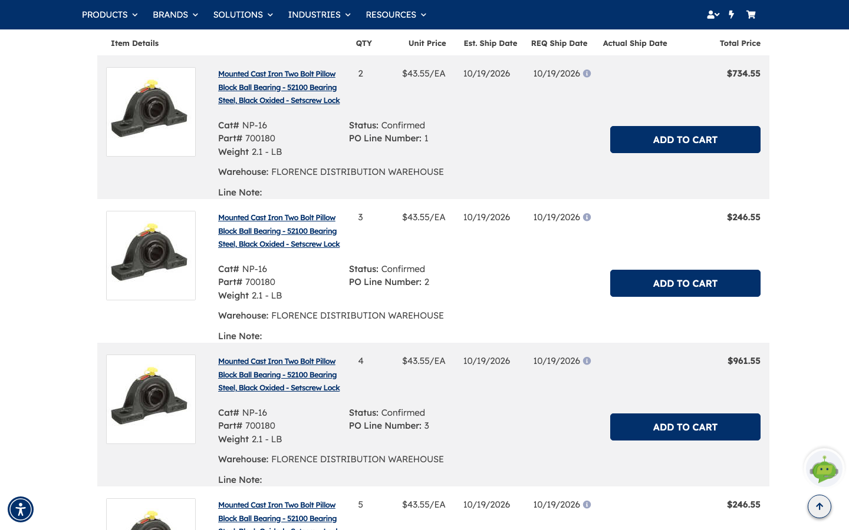The width and height of the screenshot is (849, 530).
Task: Click the $246.55 total on PO line 2
Action: (x=743, y=217)
